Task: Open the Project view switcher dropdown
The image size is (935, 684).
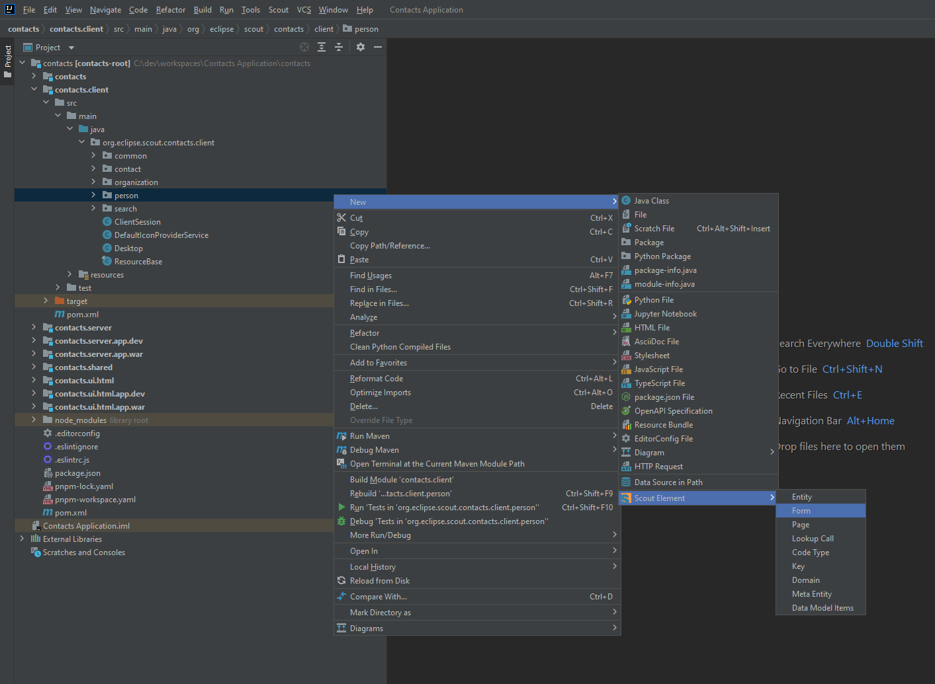Action: (x=71, y=47)
